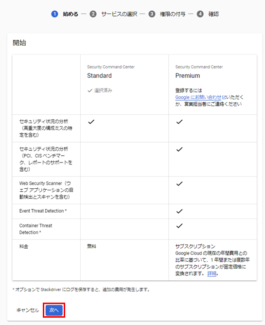Click step 2 circle icon

[x=93, y=14]
